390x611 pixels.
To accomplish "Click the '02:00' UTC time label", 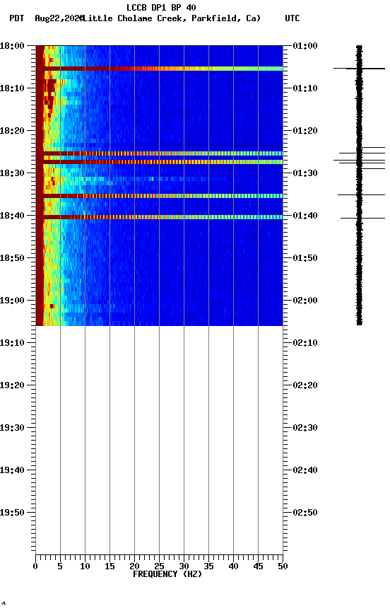I will (x=305, y=301).
